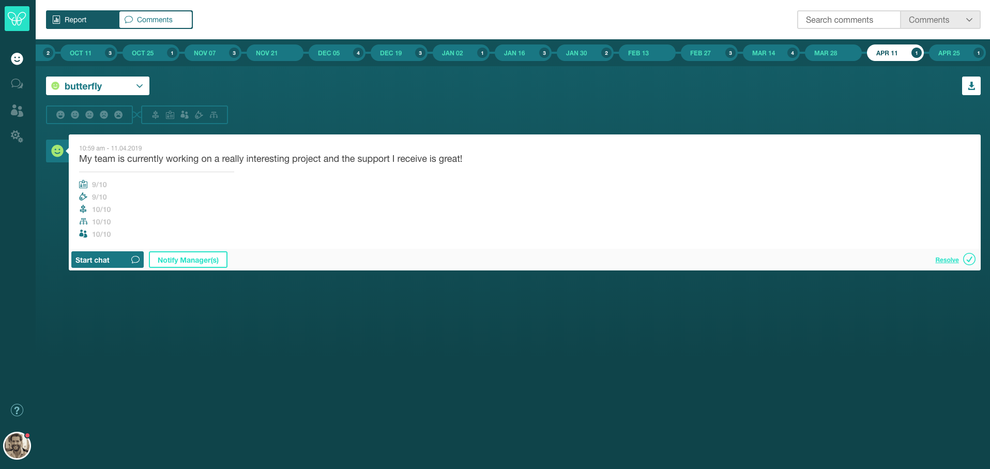Filter by sad (frowning) mood face
The width and height of the screenshot is (990, 469).
104,115
